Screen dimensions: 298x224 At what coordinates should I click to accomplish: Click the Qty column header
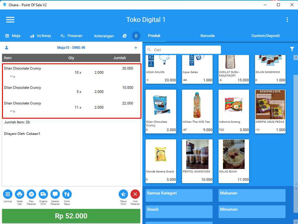click(71, 58)
